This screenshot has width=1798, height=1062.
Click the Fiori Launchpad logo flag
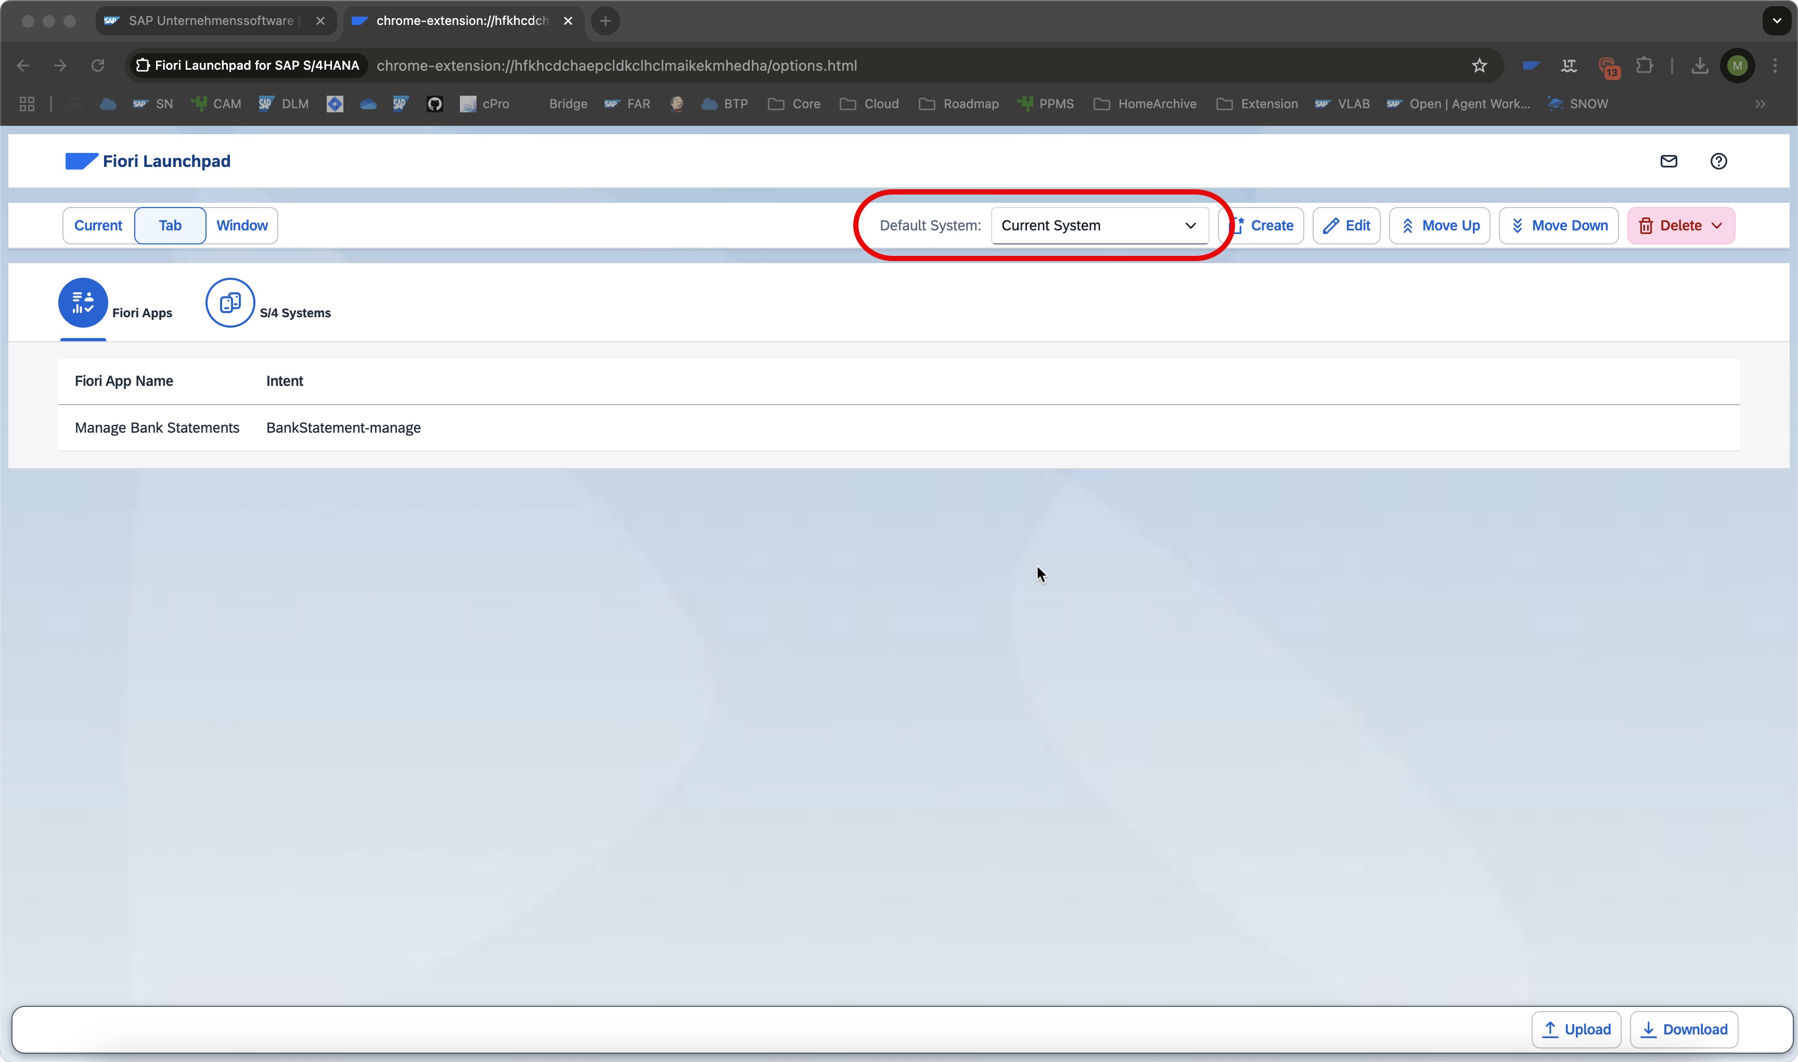(81, 161)
